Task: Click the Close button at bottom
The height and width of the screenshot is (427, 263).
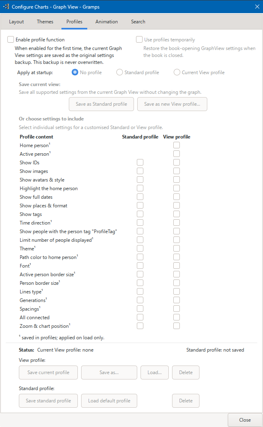Action: point(245,420)
